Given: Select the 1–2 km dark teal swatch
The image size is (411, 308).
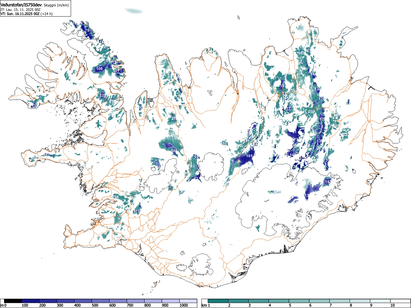Looking at the screenshot, I should click(218, 301).
